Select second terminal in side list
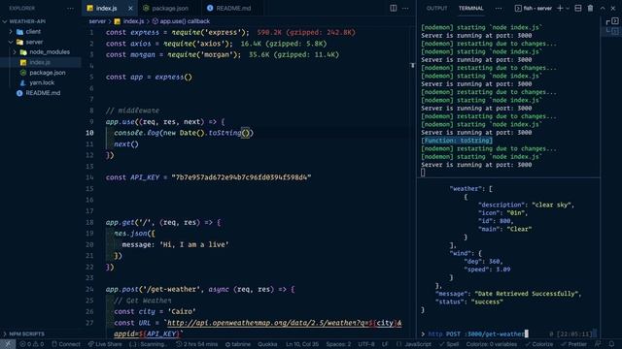The height and width of the screenshot is (349, 622). click(611, 30)
